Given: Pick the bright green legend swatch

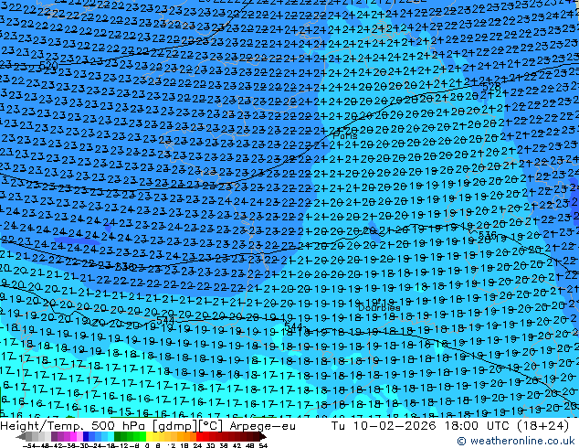Looking at the screenshot, I should tap(142, 437).
